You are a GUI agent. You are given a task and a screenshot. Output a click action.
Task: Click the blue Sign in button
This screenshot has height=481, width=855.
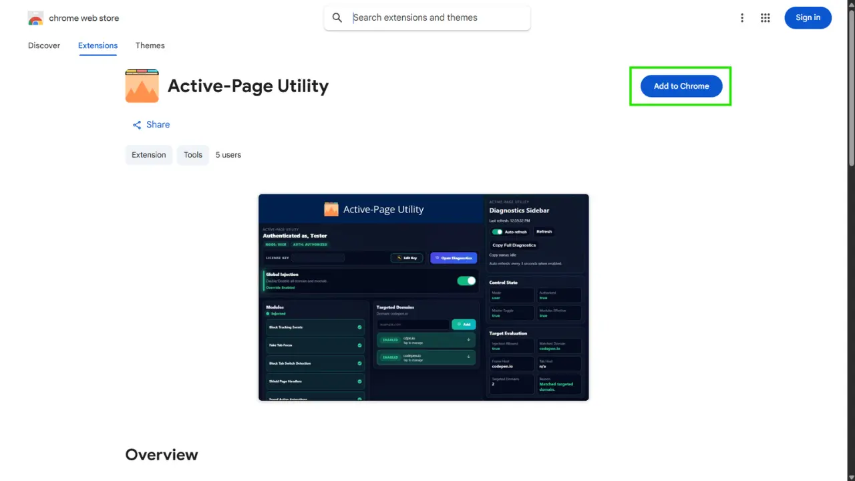click(808, 18)
